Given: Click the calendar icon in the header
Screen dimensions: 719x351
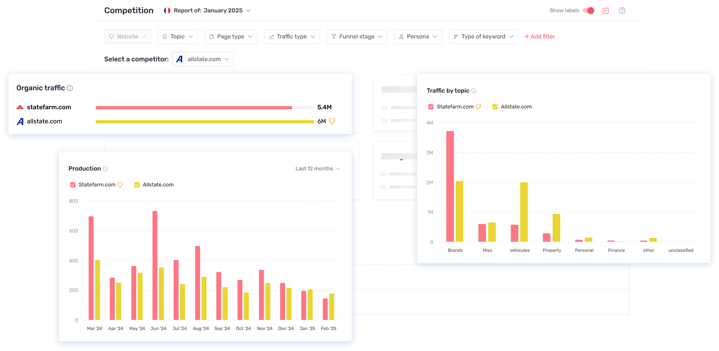Looking at the screenshot, I should [x=606, y=11].
